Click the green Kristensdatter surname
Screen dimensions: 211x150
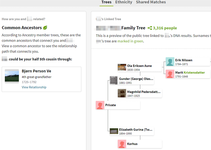[194, 73]
